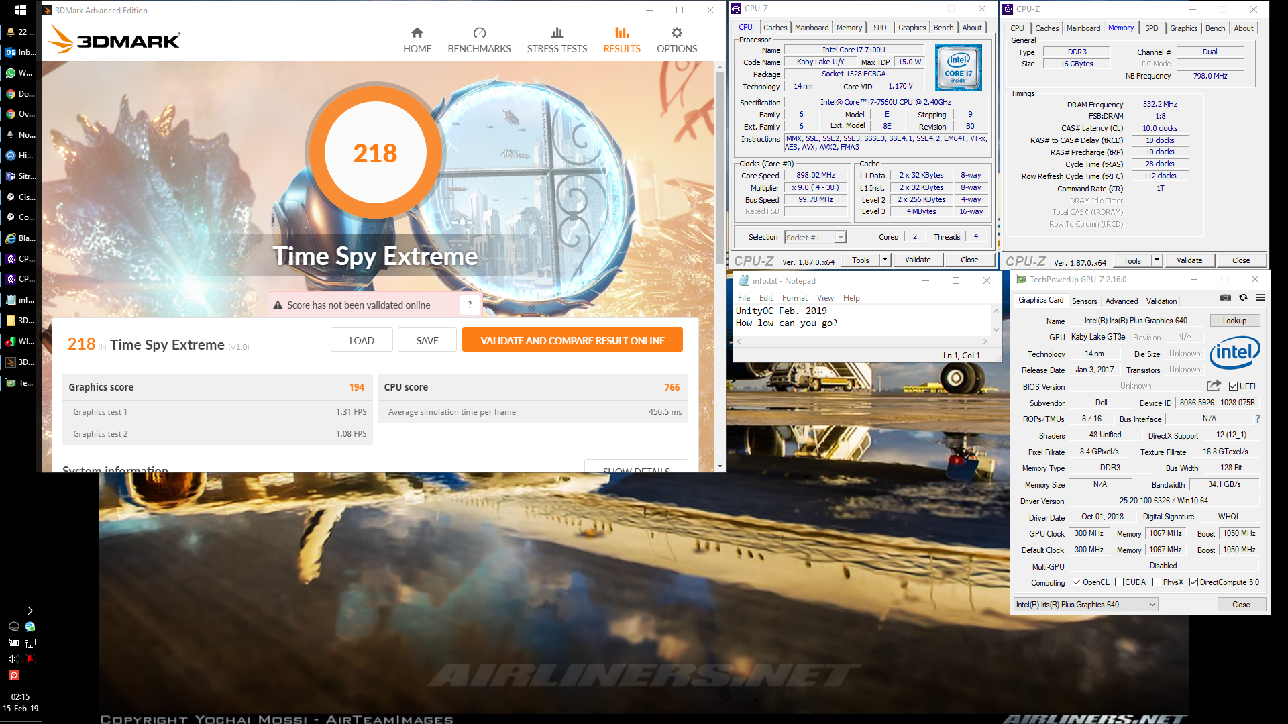This screenshot has height=724, width=1288.
Task: Open the Bench tab in the left CPU-Z window
Action: pyautogui.click(x=943, y=28)
